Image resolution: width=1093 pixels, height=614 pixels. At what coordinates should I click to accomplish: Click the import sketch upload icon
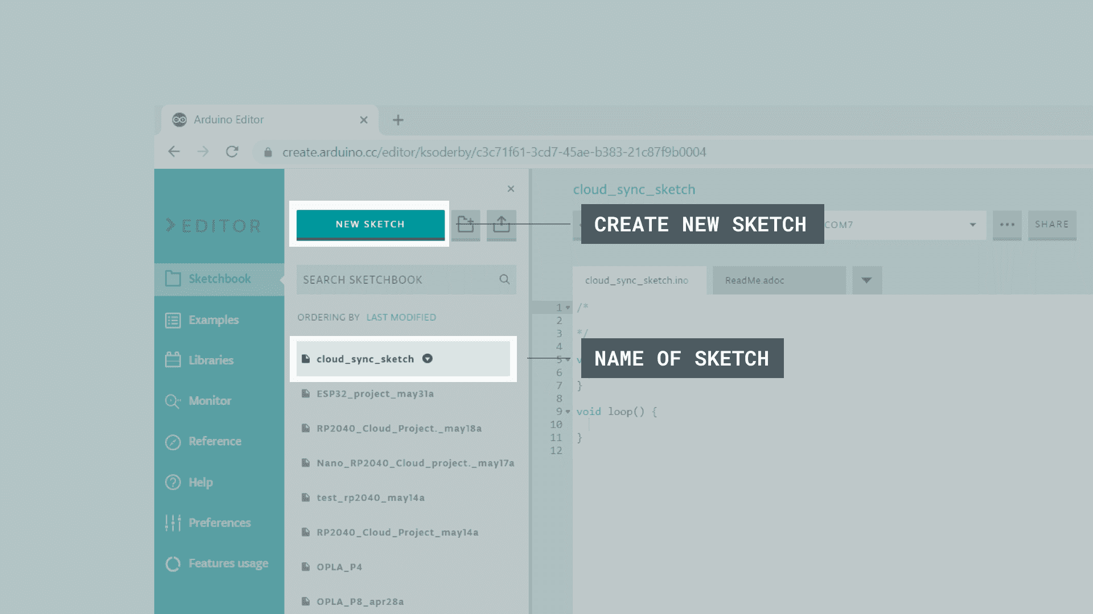501,225
